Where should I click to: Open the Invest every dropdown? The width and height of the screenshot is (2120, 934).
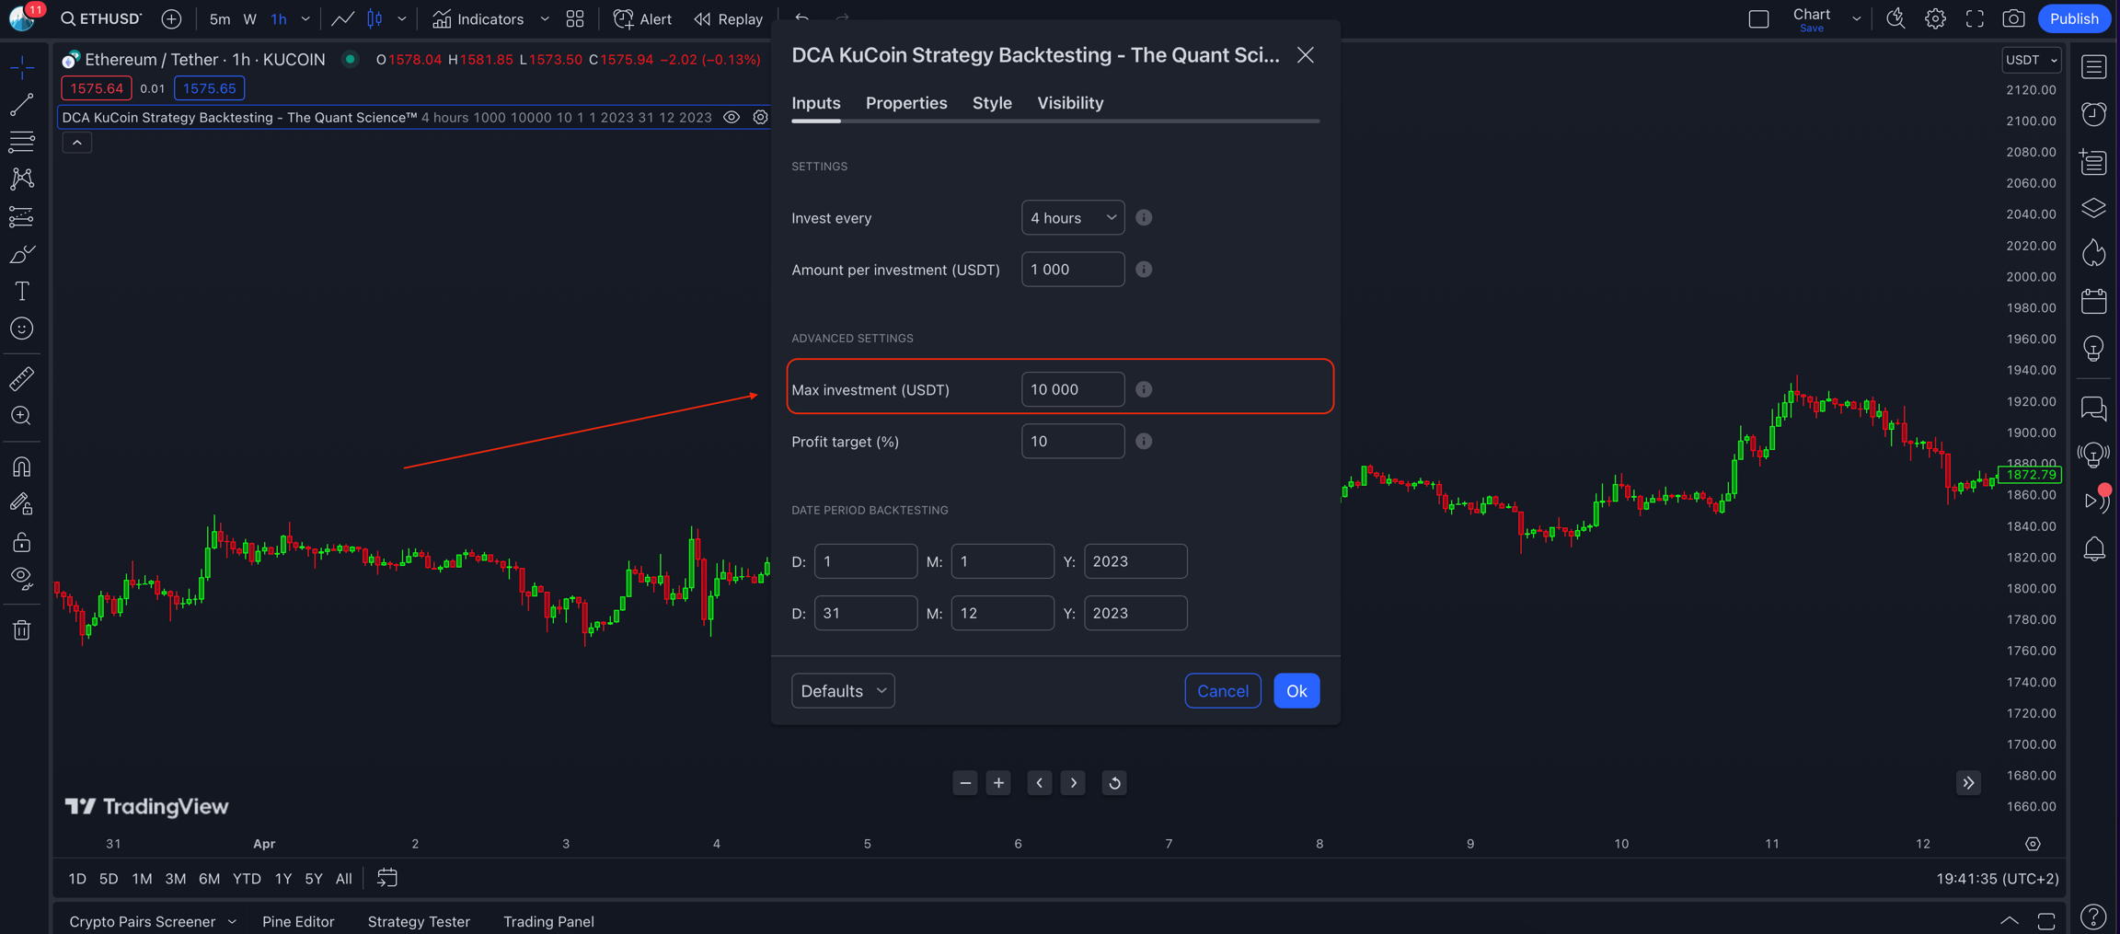pyautogui.click(x=1072, y=218)
